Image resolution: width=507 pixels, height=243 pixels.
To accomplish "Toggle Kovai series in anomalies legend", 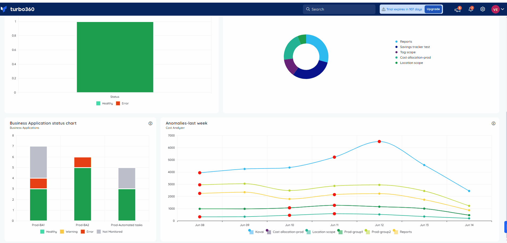I will click(256, 232).
